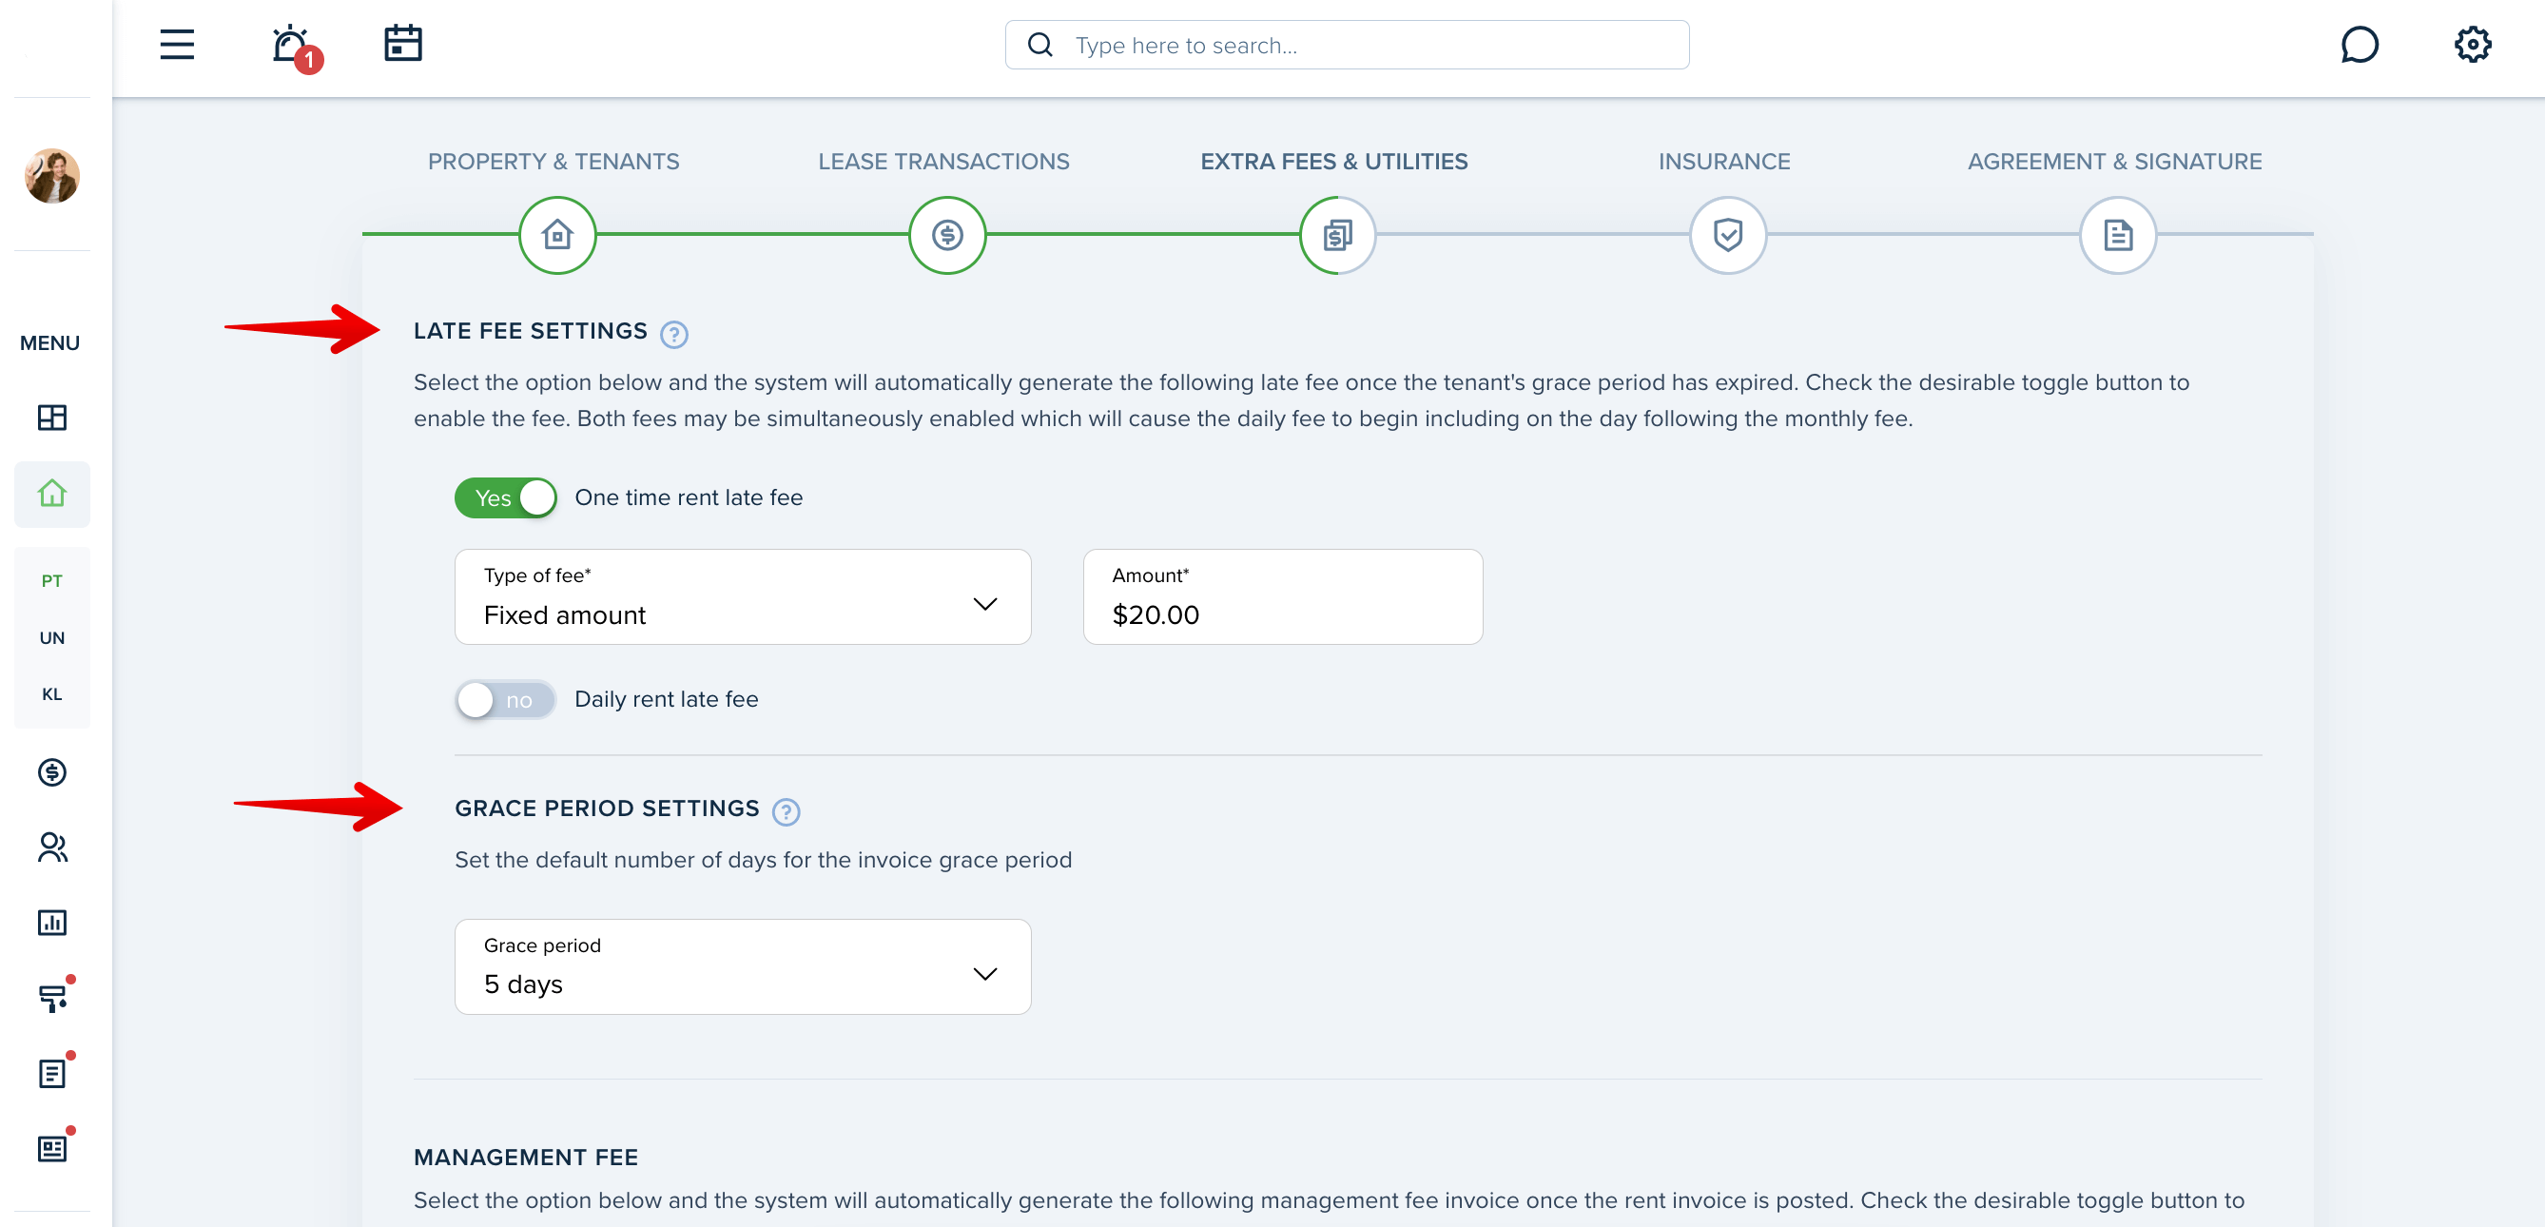Click the Late Fee Settings heading
Screen dimensions: 2545x1227
click(531, 331)
